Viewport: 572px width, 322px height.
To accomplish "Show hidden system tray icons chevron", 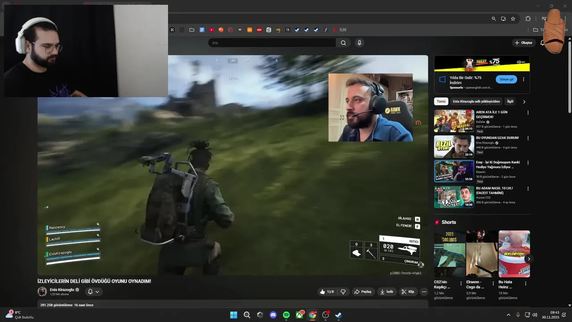I will coord(508,315).
